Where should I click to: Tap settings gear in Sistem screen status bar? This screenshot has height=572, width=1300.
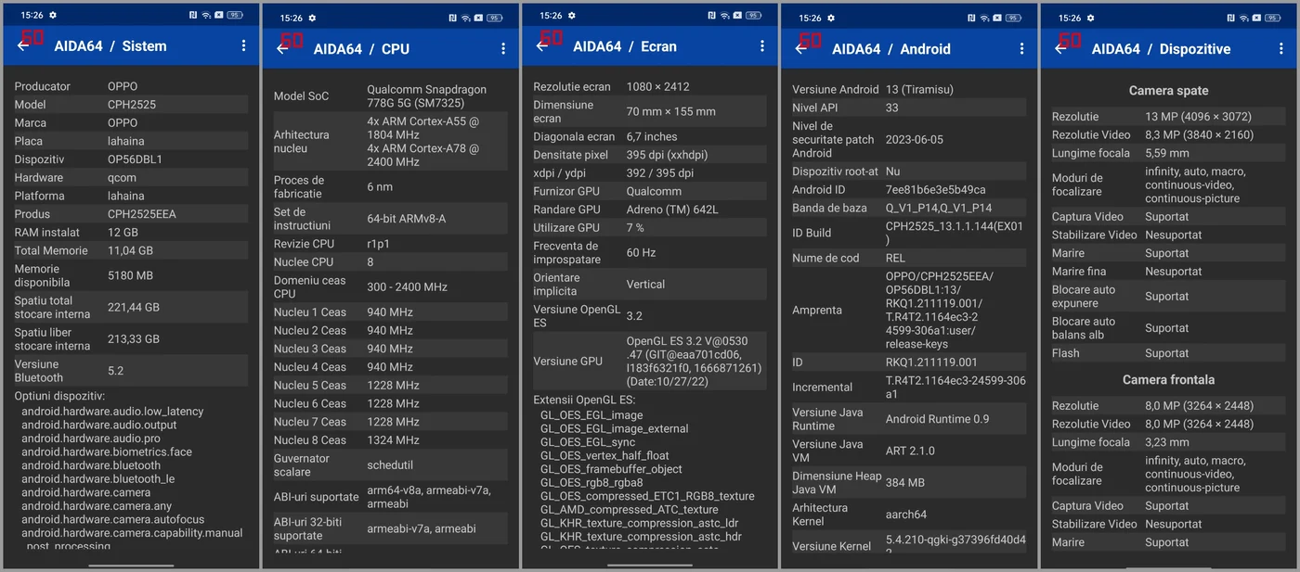click(53, 16)
